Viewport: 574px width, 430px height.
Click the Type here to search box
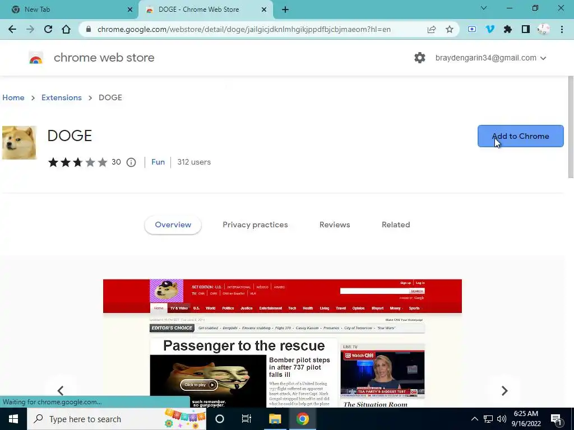[x=117, y=419]
